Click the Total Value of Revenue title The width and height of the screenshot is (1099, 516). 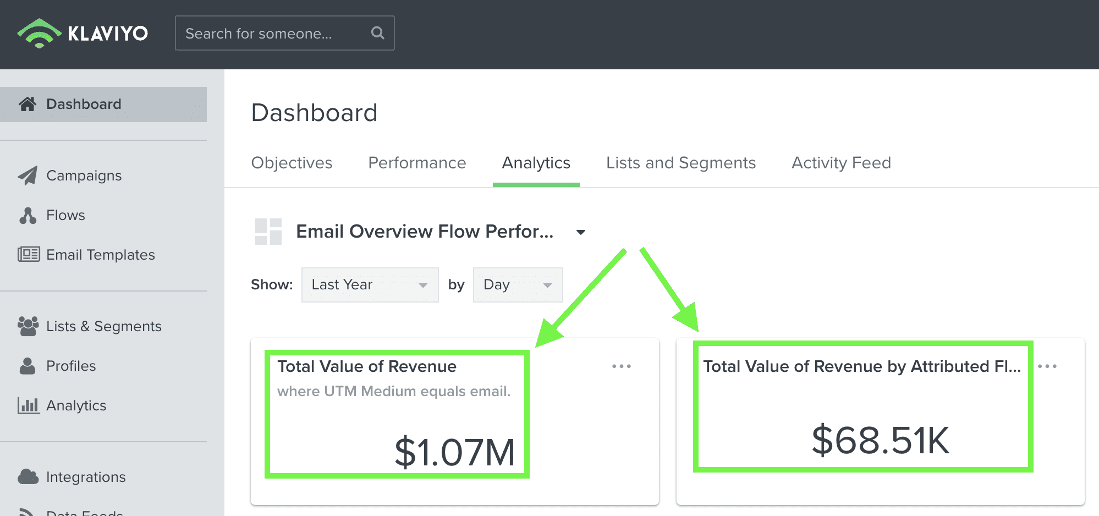[367, 366]
